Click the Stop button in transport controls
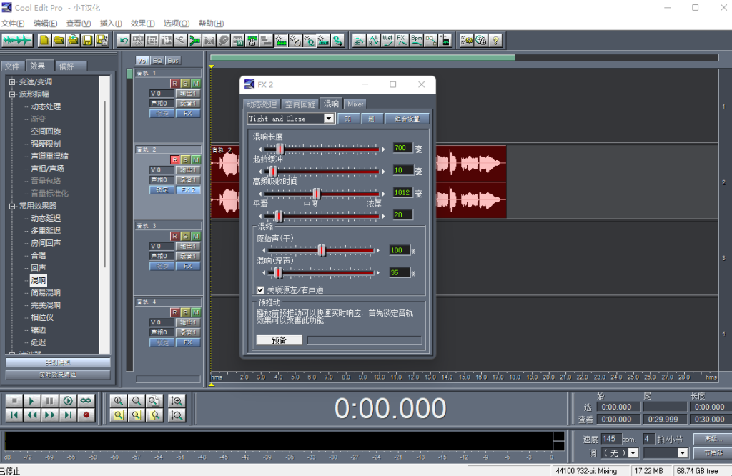Image resolution: width=732 pixels, height=476 pixels. tap(14, 401)
